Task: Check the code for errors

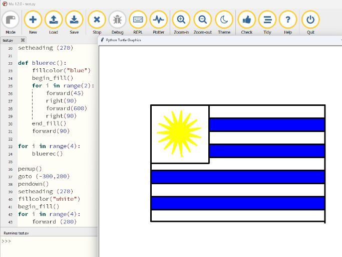Action: coord(247,23)
